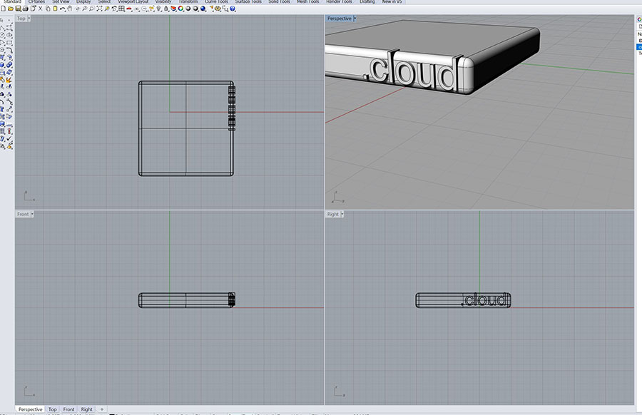Select the Box solid tool
This screenshot has height=415, width=642.
(x=2, y=65)
